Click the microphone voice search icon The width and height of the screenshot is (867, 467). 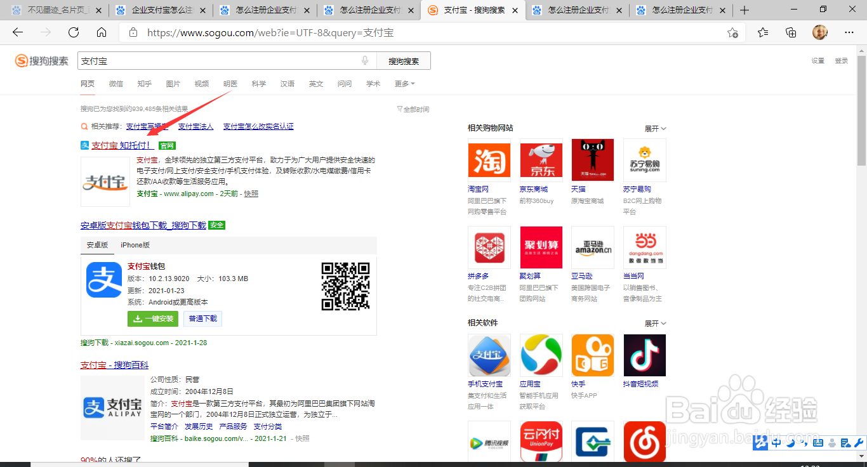(x=365, y=61)
